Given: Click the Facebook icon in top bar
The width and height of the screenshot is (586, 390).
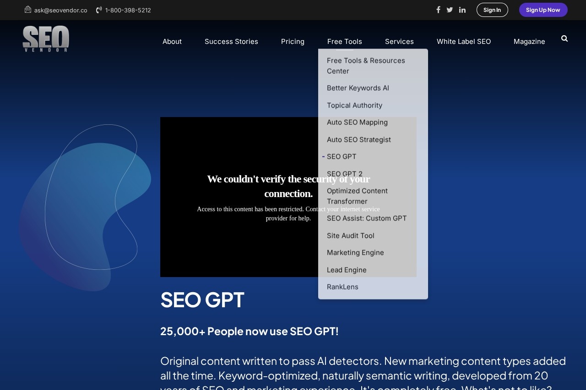Looking at the screenshot, I should (438, 10).
